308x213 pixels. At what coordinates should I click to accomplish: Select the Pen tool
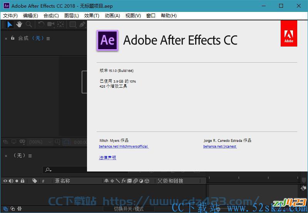82,25
